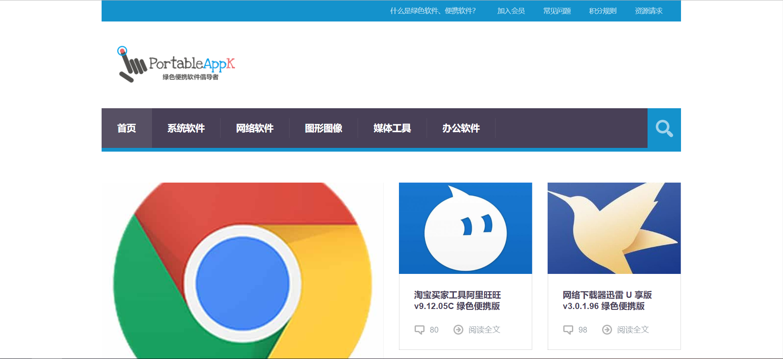Go to 首页 tab
The height and width of the screenshot is (359, 783).
[x=126, y=128]
